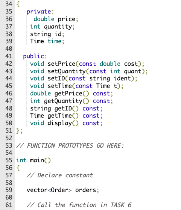The height and width of the screenshot is (210, 181).
Task: Click the setID function name
Action: click(x=56, y=79)
